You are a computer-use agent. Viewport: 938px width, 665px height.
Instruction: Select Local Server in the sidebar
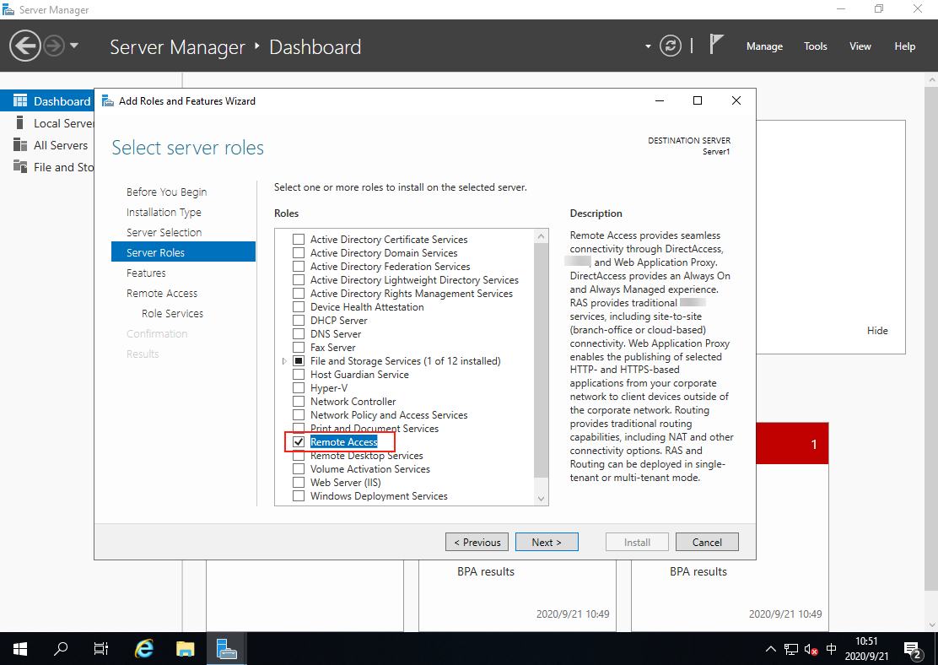(47, 123)
